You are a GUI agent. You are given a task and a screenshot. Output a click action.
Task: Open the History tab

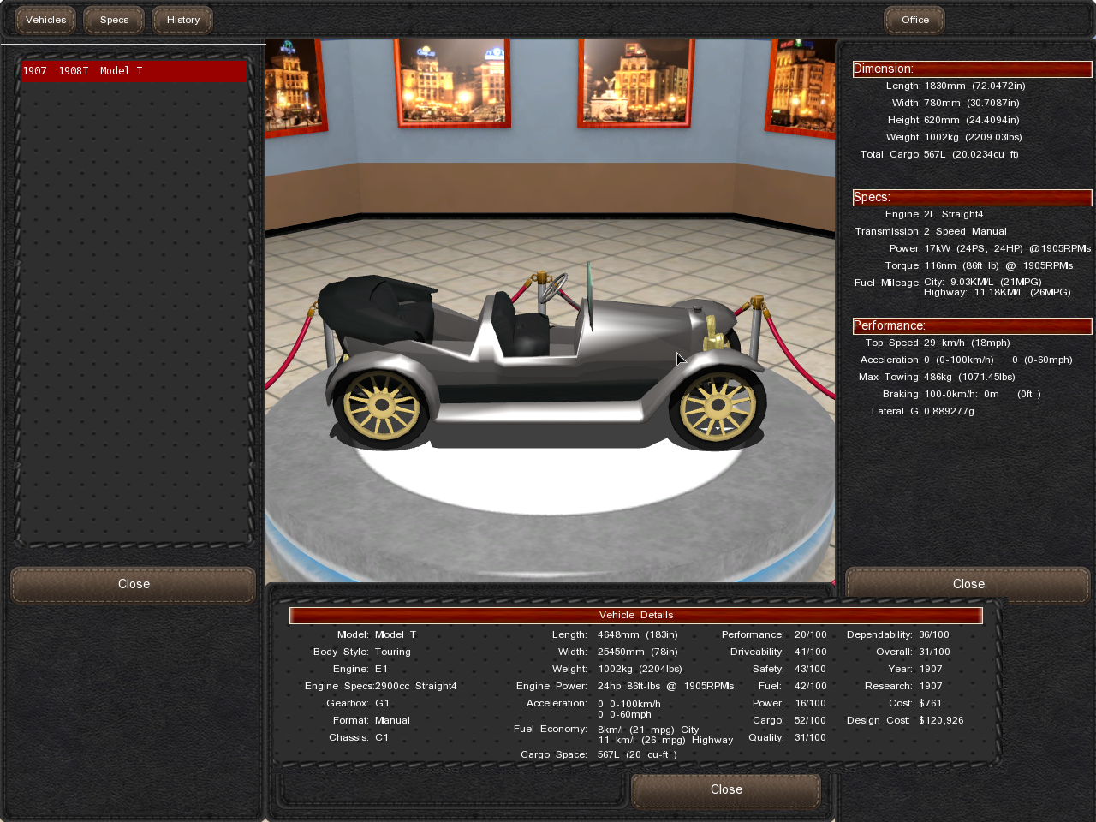click(x=182, y=20)
